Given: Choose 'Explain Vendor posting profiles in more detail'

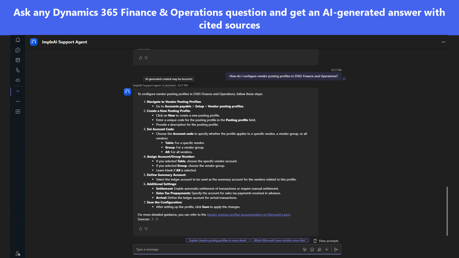Looking at the screenshot, I should [217, 241].
